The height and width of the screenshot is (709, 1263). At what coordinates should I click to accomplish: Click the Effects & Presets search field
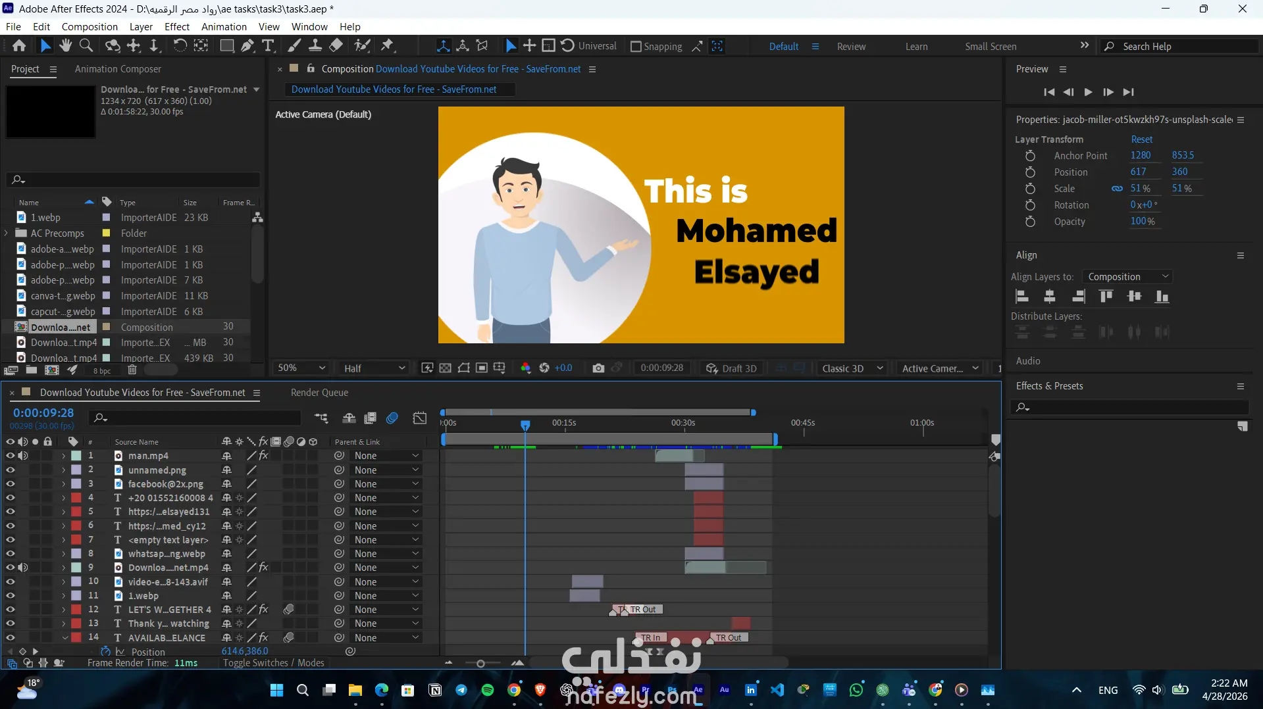1131,407
